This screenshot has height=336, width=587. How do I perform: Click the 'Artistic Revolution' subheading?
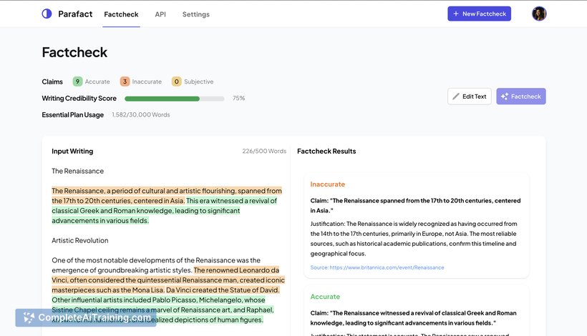[x=79, y=241]
